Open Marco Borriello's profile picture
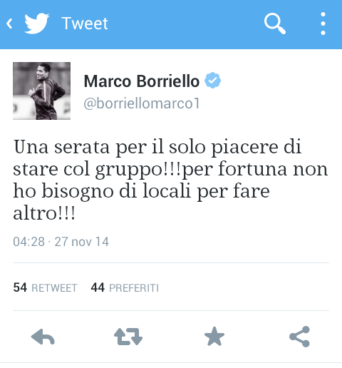The image size is (342, 368). (41, 91)
